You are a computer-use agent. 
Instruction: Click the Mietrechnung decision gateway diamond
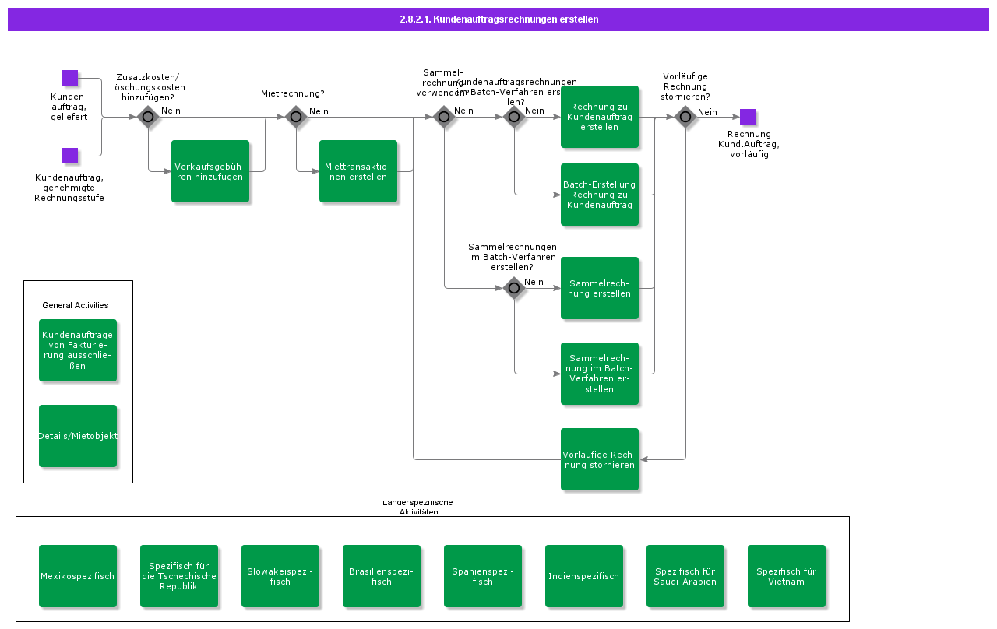pyautogui.click(x=296, y=117)
